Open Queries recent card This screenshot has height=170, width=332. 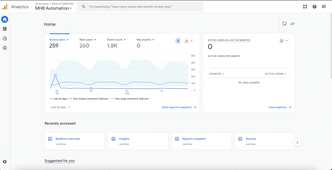[265, 141]
